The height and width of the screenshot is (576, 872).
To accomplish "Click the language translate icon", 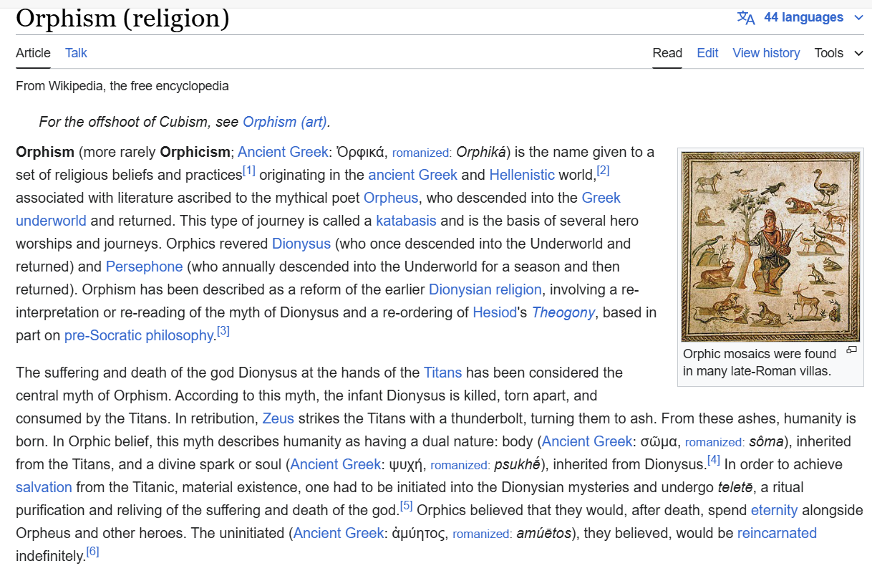I will pyautogui.click(x=746, y=18).
